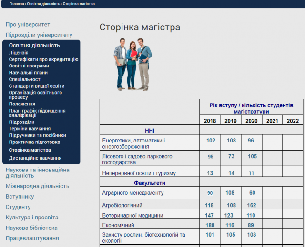This screenshot has height=247, width=305.
Task: Click the 2019 value 116 for Економічний
Action: [x=230, y=225]
